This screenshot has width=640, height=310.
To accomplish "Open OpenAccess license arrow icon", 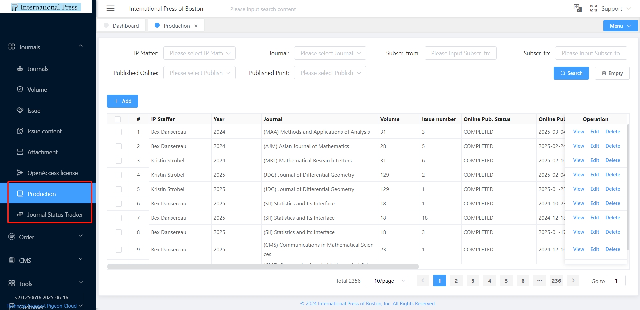I will click(20, 173).
